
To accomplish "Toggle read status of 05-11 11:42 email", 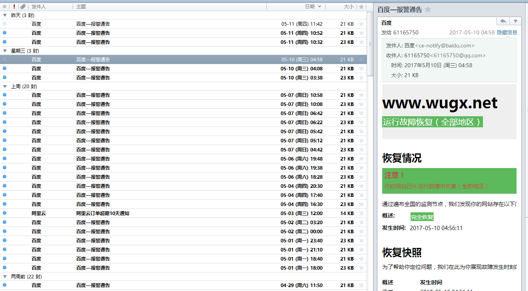I will tap(5, 24).
